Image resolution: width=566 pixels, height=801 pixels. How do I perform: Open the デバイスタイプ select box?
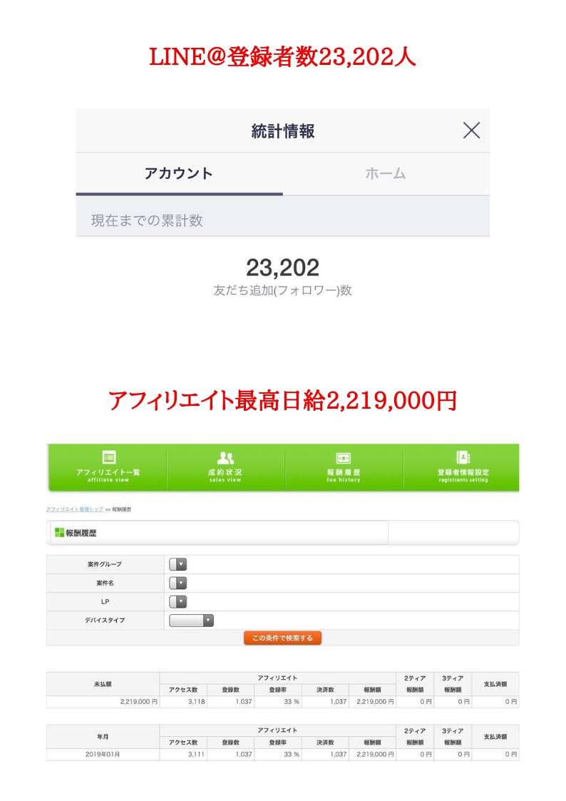click(191, 621)
